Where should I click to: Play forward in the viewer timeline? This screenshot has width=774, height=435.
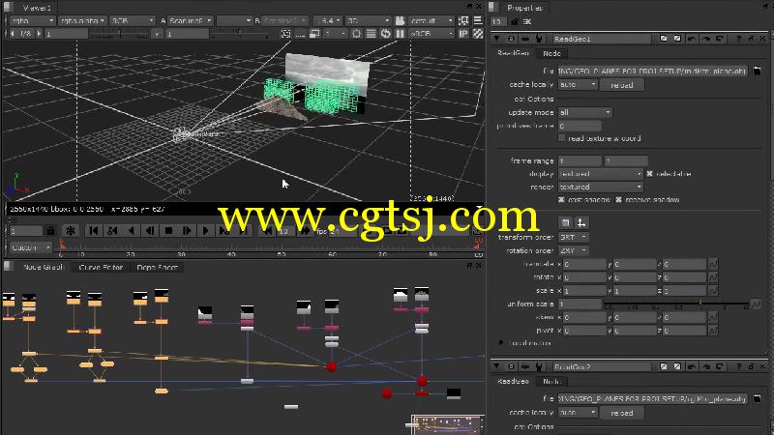click(205, 230)
